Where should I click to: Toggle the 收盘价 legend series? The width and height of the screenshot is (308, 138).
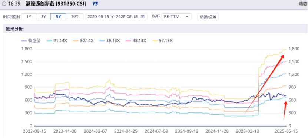click(31, 41)
